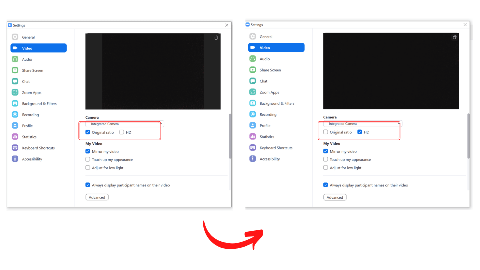Enable Touch up my appearance

pyautogui.click(x=88, y=159)
